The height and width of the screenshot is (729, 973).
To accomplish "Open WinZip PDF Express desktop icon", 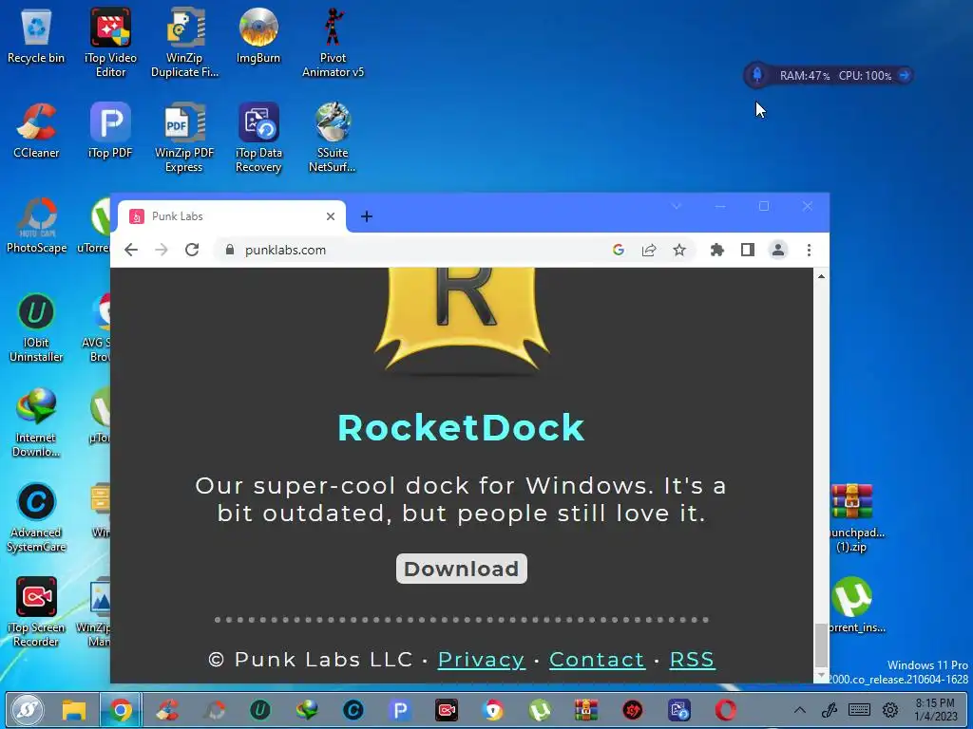I will [184, 138].
